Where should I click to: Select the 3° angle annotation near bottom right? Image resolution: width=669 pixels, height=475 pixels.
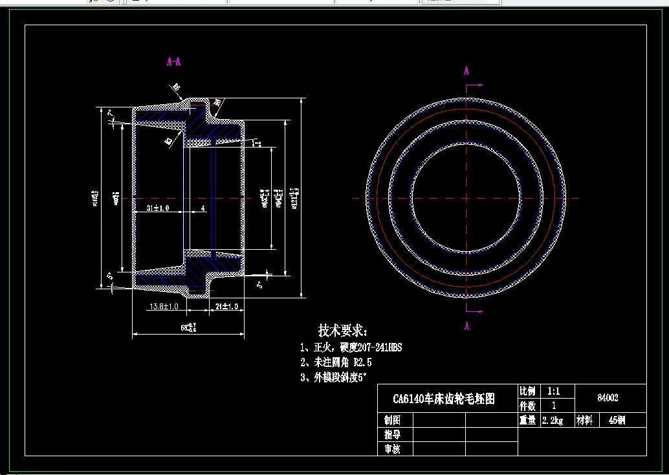pyautogui.click(x=259, y=285)
